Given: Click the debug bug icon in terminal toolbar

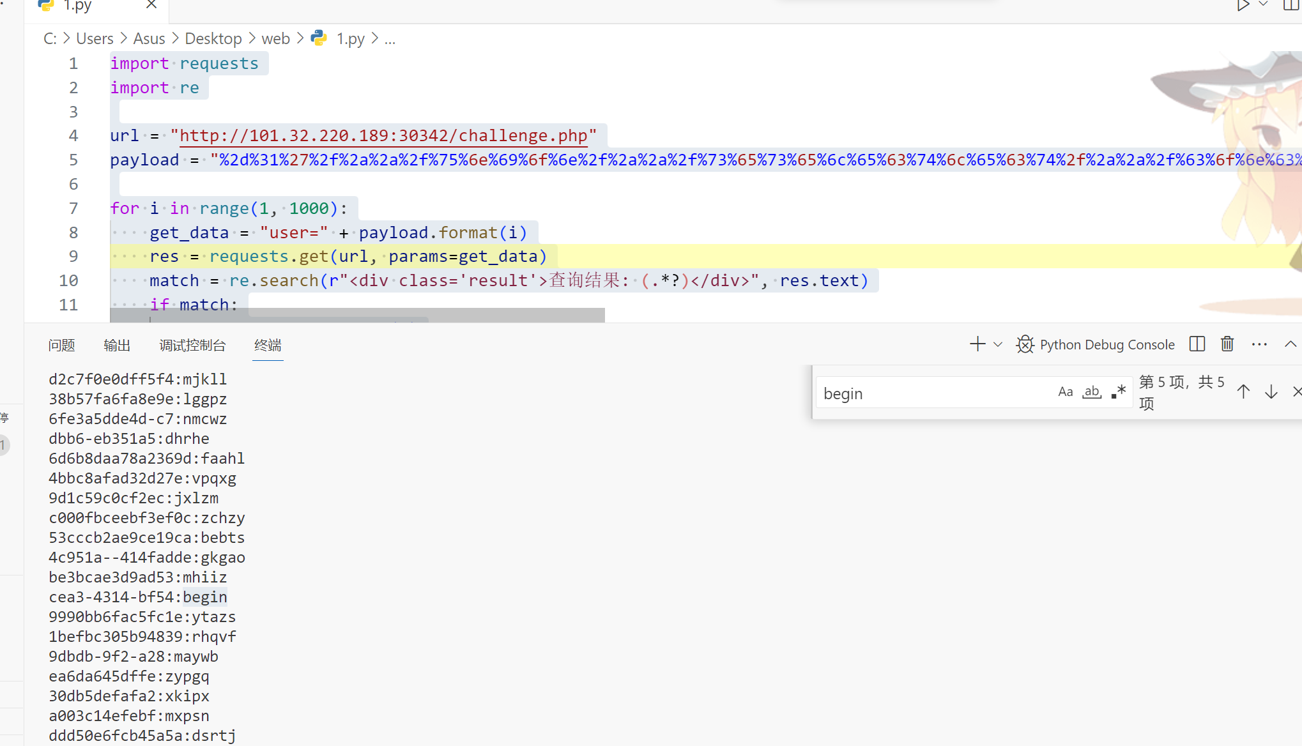Looking at the screenshot, I should point(1025,345).
